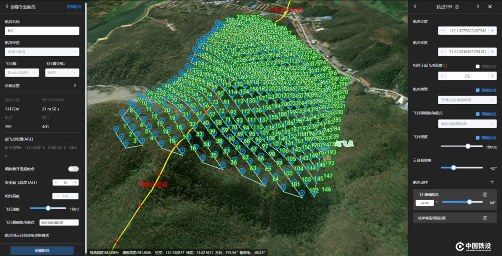Open the 飞行器 Mavic3系列 dropdown
Screen dimensions: 502x256
tap(23, 72)
